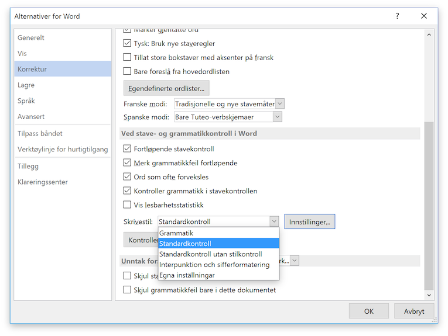Enable Vis lesbarhetsstatistikk checkbox

pos(127,205)
